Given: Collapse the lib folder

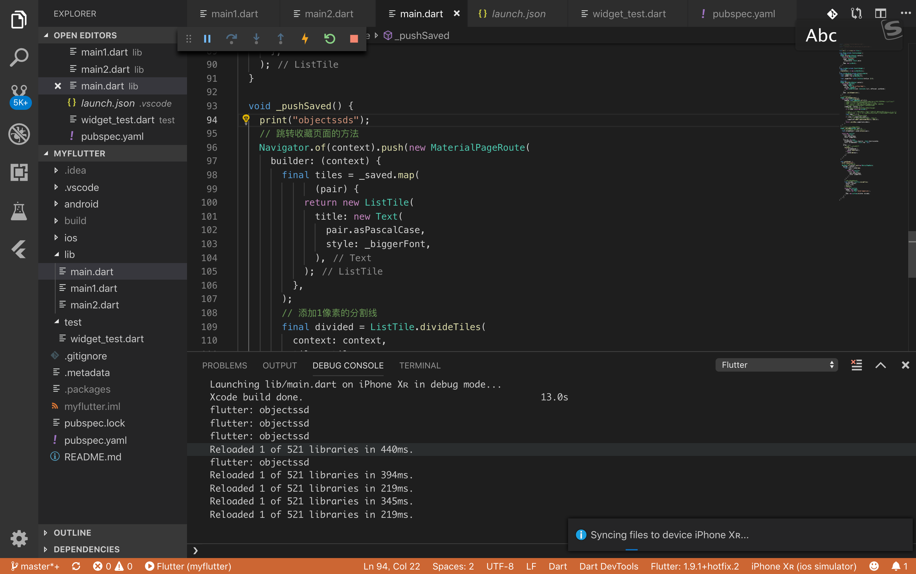Looking at the screenshot, I should (70, 254).
